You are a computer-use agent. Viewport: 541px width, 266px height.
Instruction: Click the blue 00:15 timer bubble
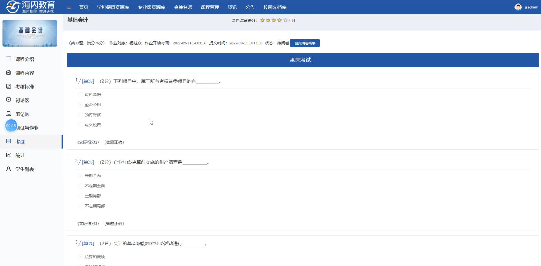coord(11,126)
